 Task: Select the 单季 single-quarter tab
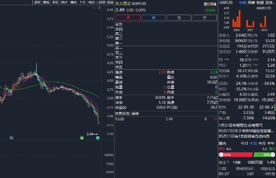point(242,3)
